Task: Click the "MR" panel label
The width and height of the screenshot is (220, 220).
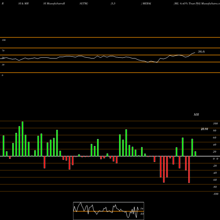Action: tap(196, 114)
